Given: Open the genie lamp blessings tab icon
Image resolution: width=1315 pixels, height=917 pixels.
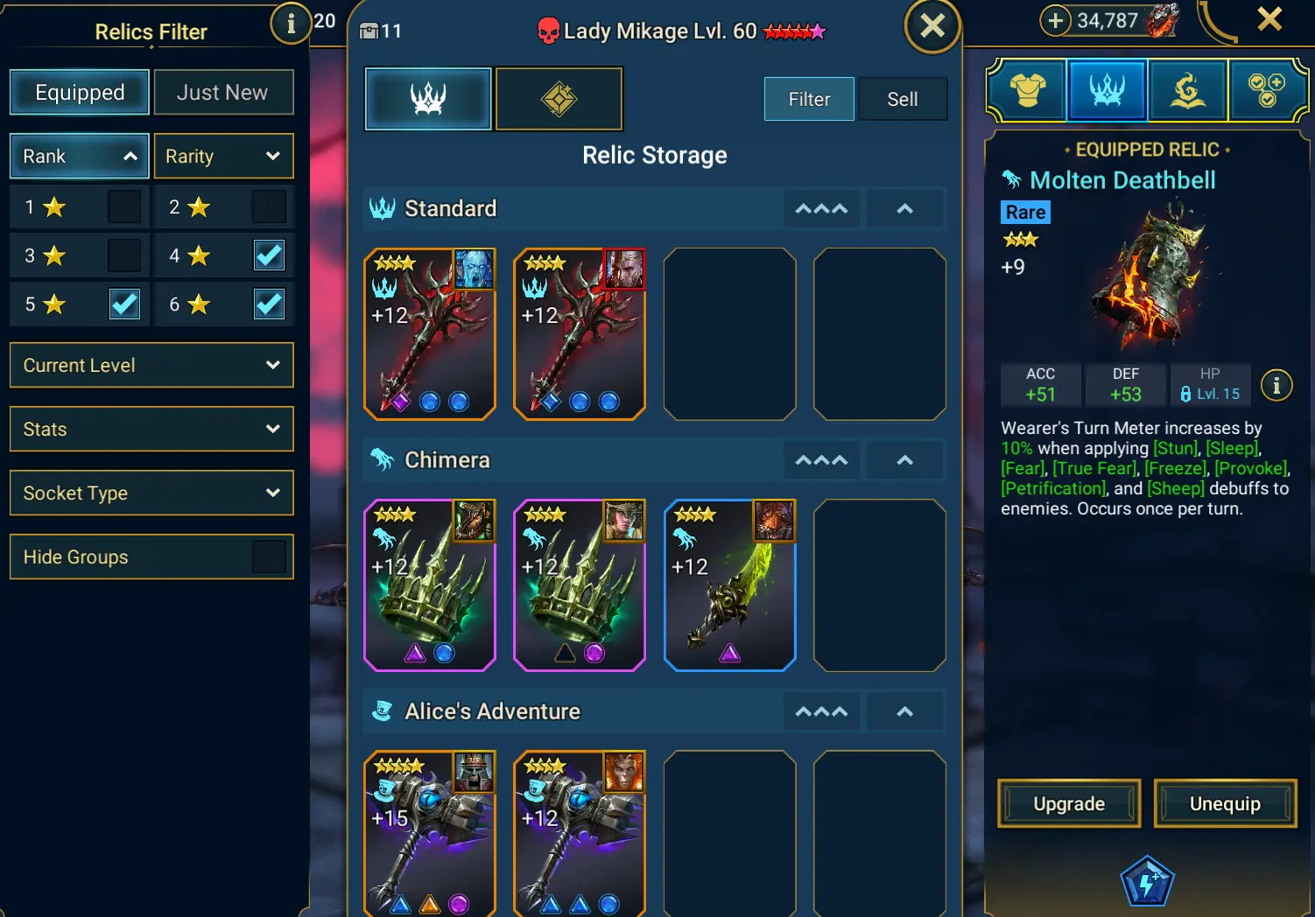Looking at the screenshot, I should [1187, 90].
